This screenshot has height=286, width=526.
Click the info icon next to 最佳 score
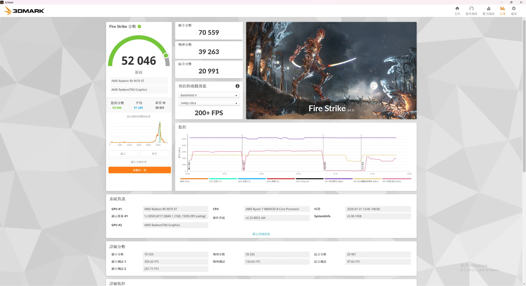164,103
